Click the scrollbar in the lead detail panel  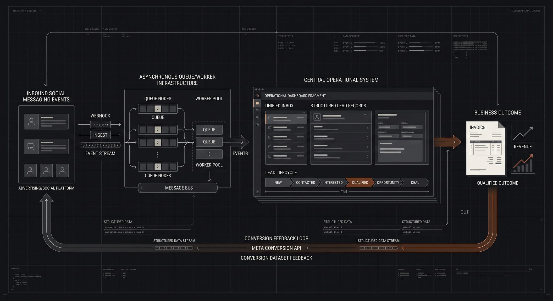[426, 137]
